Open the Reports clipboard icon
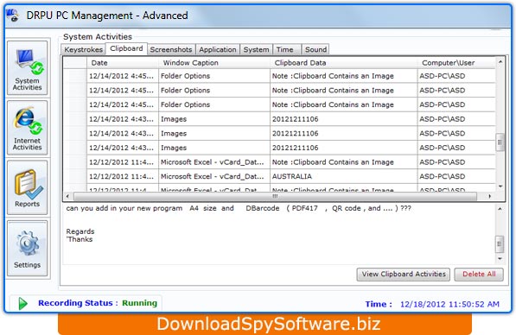The height and width of the screenshot is (335, 516). [28, 187]
